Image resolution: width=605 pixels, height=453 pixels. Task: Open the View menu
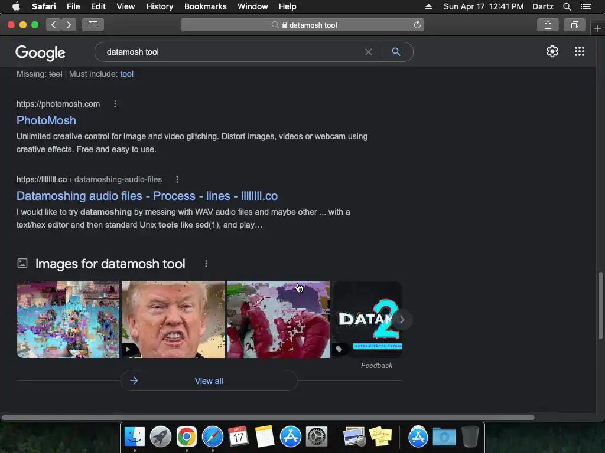[x=125, y=6]
